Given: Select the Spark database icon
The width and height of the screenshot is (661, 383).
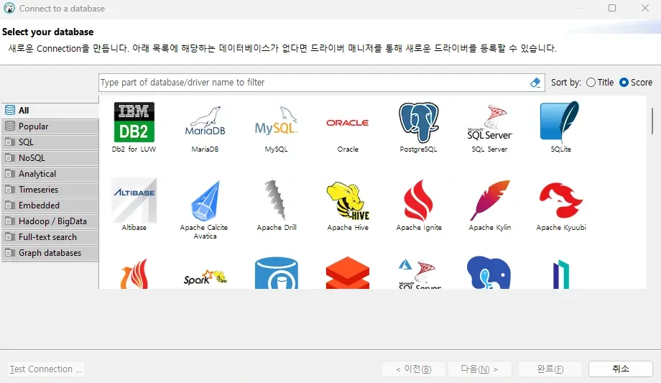Looking at the screenshot, I should 205,277.
